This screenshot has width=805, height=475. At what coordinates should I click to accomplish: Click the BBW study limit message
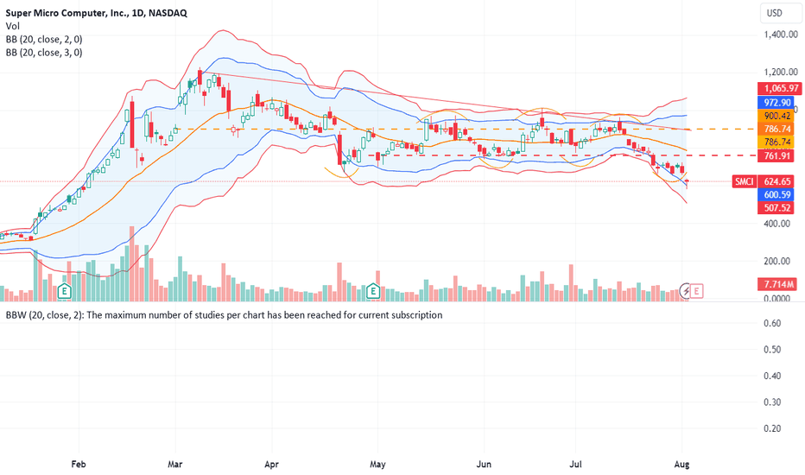pos(224,314)
